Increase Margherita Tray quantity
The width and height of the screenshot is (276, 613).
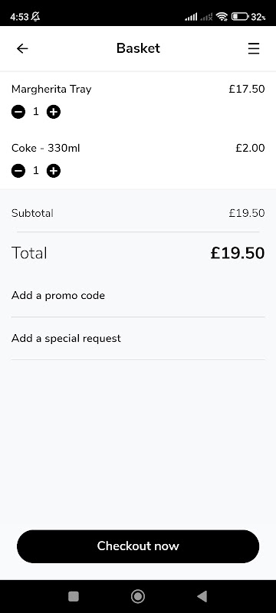[x=54, y=112]
